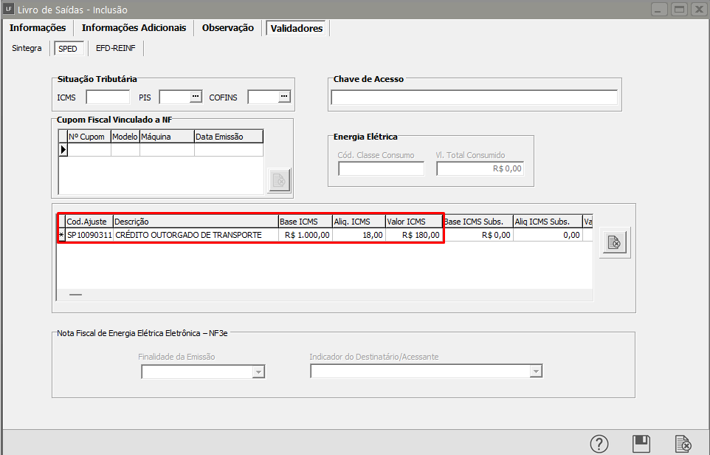Viewport: 710px width, 455px height.
Task: Expand Indicador do Destinatário/Acessante dropdown
Action: coord(536,372)
